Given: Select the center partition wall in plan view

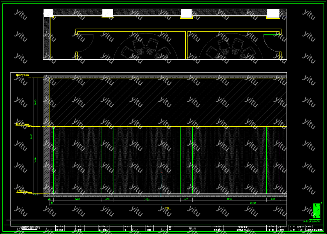Looking at the screenshot, I should point(186,45).
